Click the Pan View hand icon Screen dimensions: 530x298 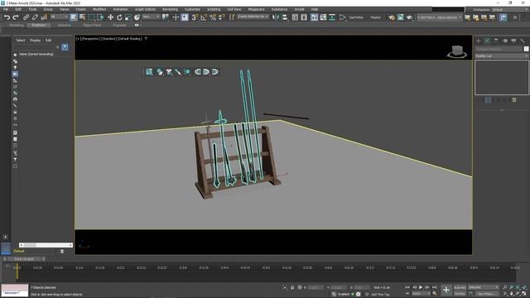(511, 294)
